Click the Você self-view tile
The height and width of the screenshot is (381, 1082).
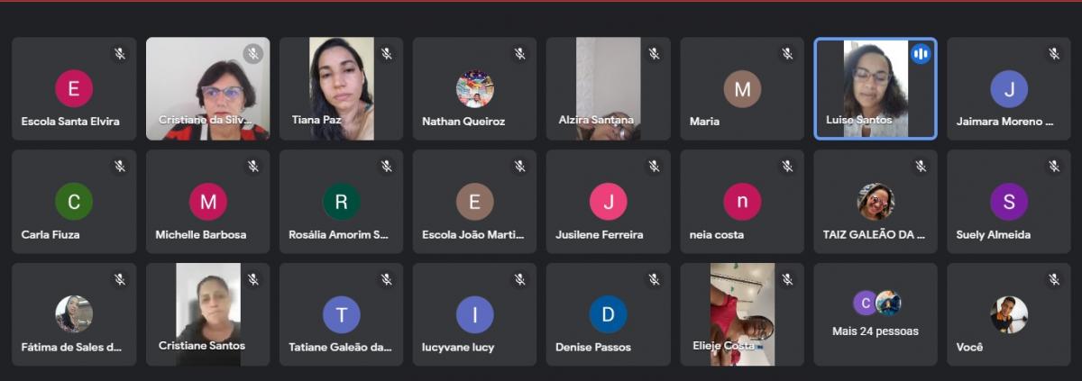click(1009, 314)
